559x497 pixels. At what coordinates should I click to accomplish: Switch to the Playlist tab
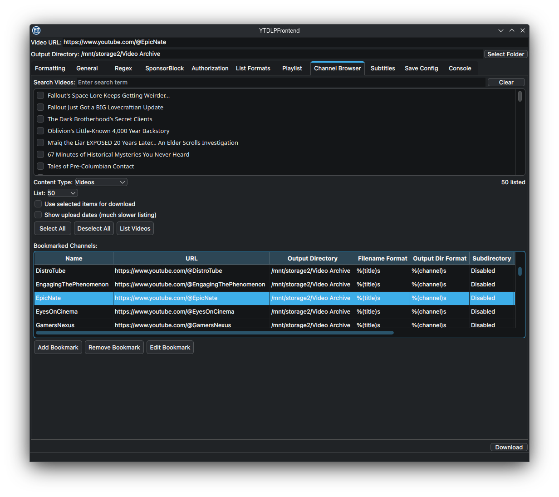pyautogui.click(x=292, y=68)
